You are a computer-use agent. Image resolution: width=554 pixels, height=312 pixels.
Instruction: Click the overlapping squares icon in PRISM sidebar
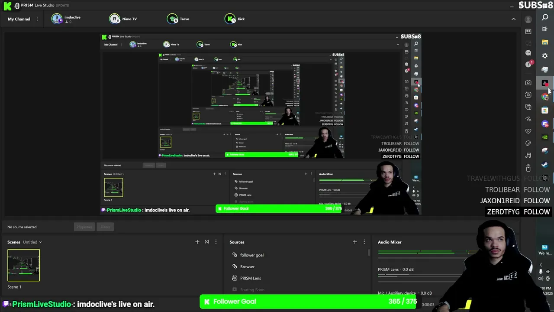click(528, 107)
